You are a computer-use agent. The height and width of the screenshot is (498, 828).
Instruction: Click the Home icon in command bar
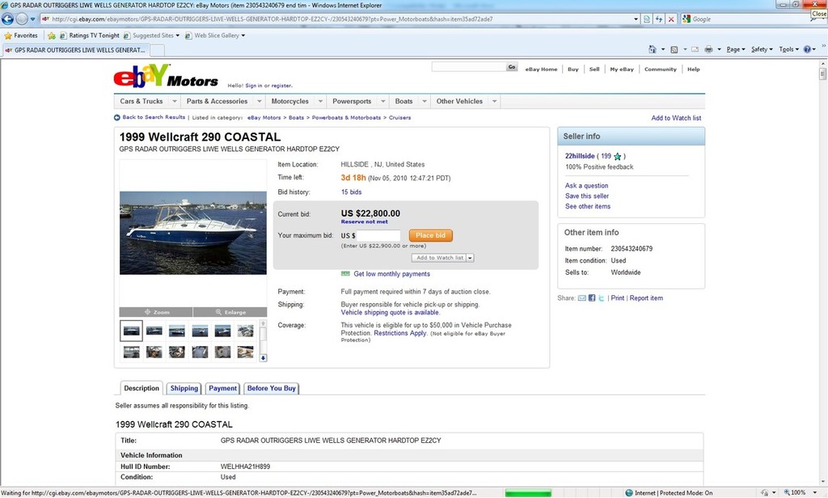653,49
